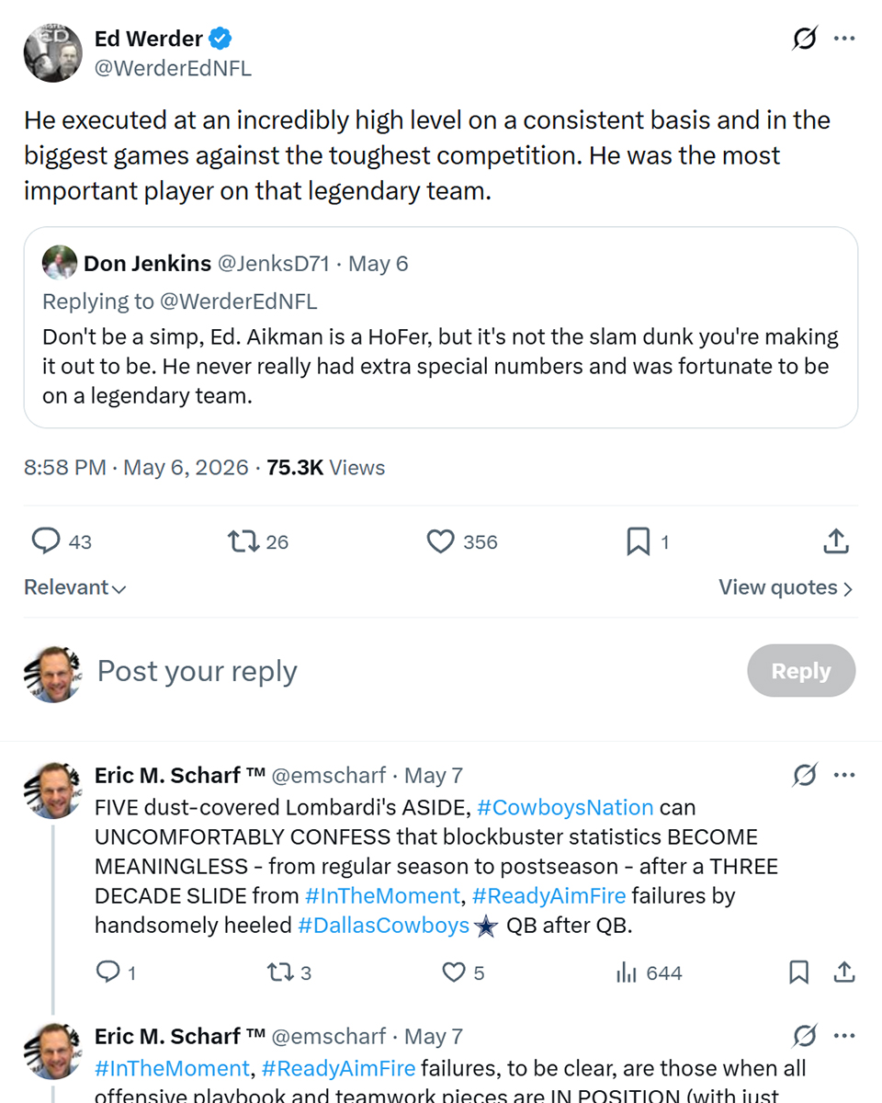Share the main post via the share icon
Screen dimensions: 882x1103
[x=835, y=541]
